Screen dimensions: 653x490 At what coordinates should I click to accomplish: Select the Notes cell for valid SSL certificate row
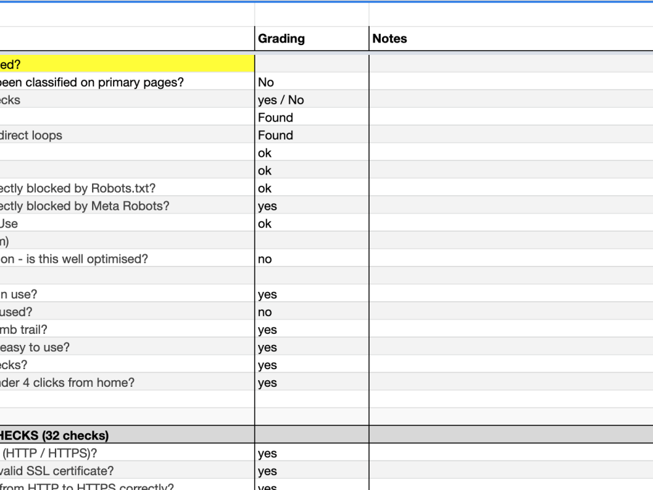pyautogui.click(x=511, y=471)
